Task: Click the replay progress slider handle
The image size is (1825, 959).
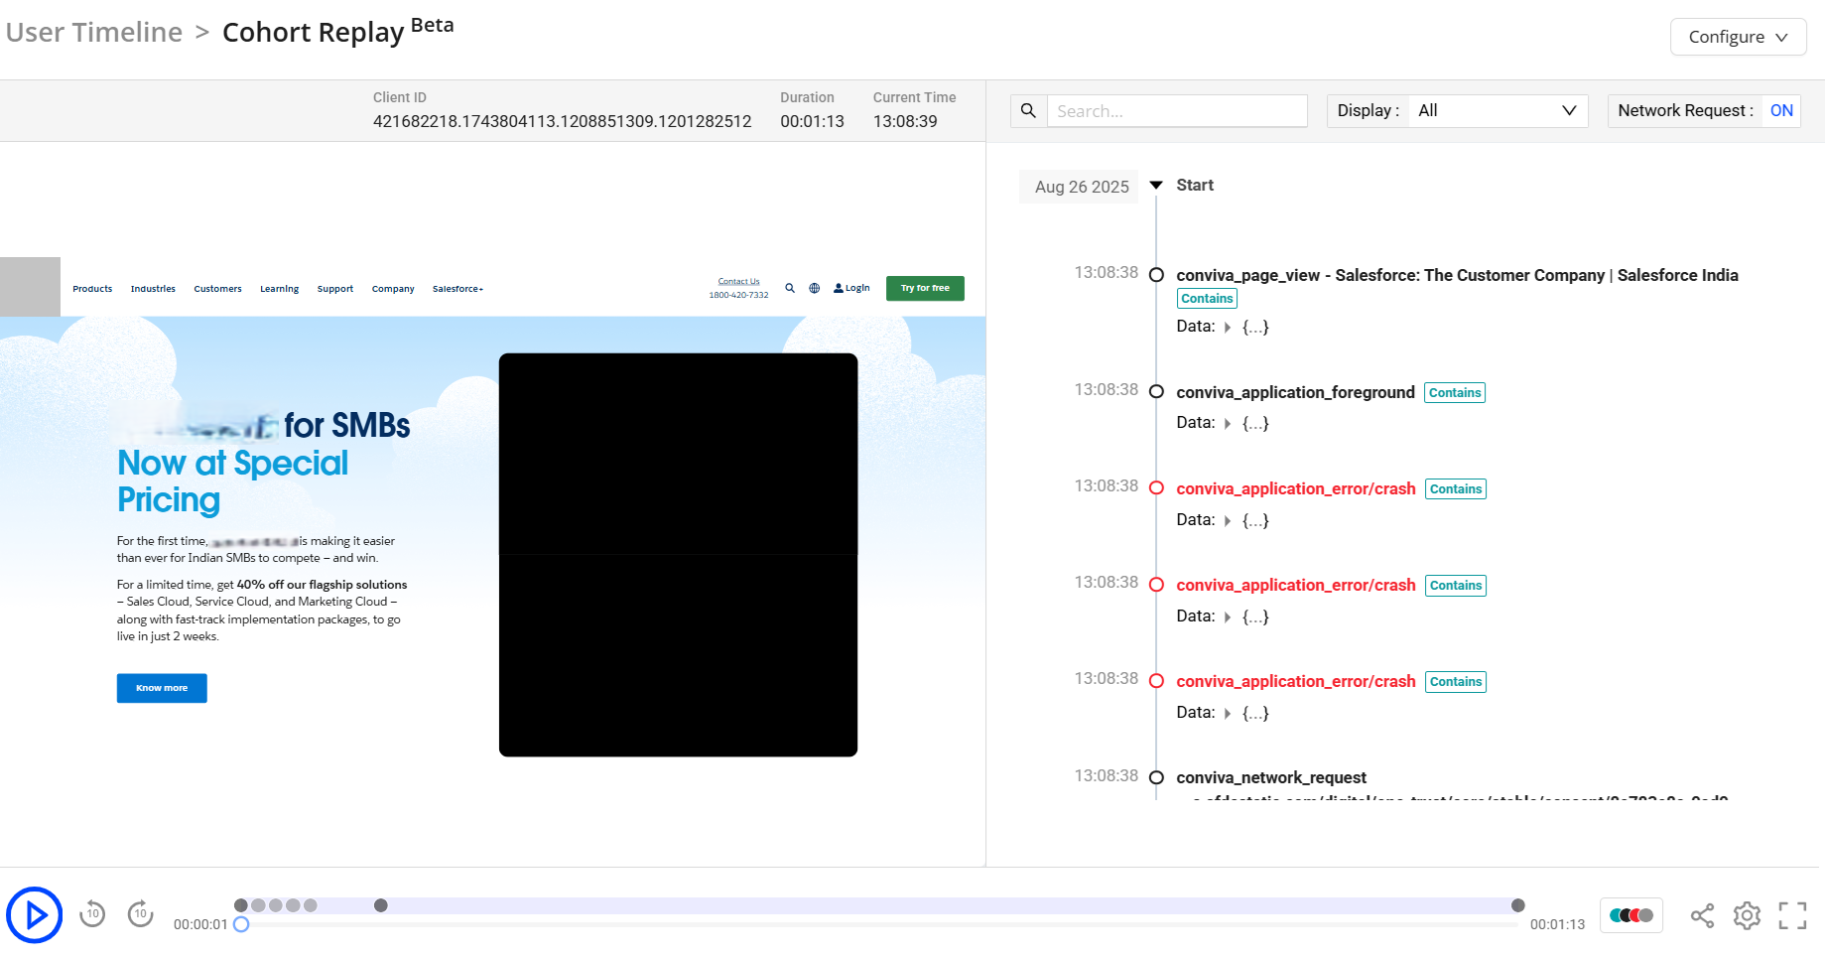Action: tap(241, 924)
